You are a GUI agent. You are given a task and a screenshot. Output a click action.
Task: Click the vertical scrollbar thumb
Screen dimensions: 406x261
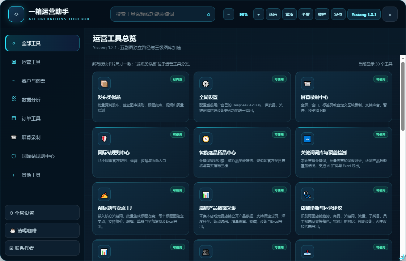point(403,96)
